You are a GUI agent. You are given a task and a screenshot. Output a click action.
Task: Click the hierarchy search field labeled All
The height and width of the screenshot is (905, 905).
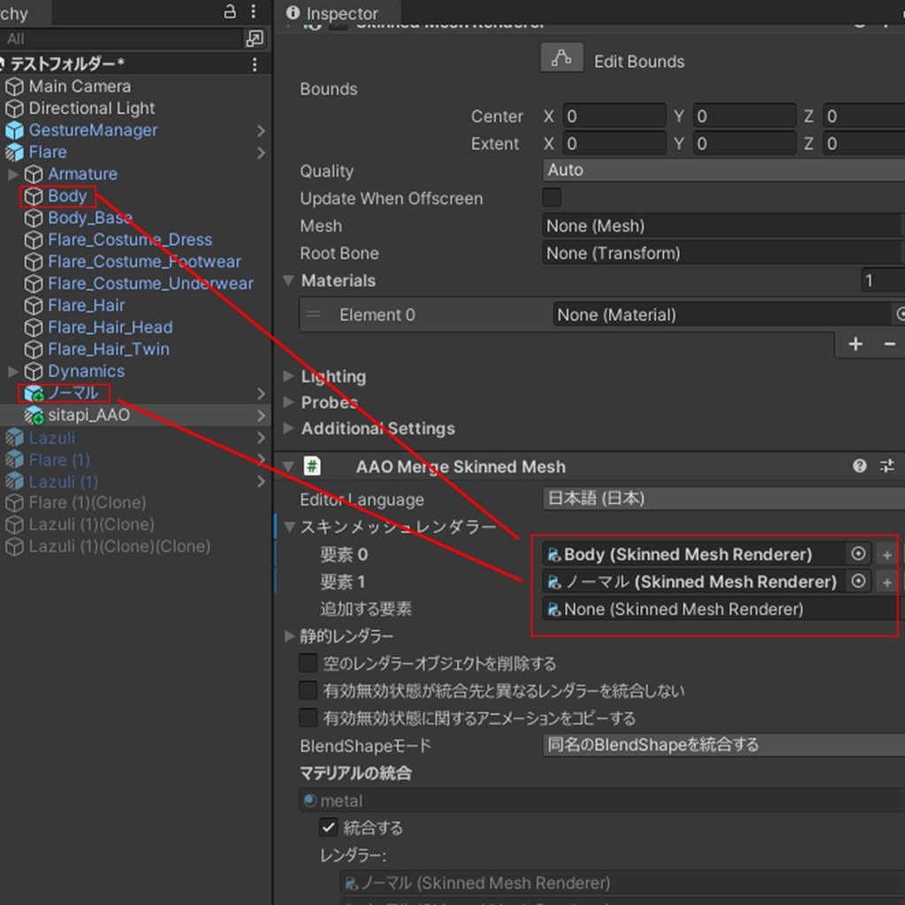pyautogui.click(x=120, y=39)
